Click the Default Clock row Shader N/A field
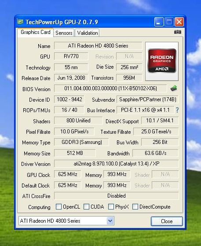 click(165, 185)
